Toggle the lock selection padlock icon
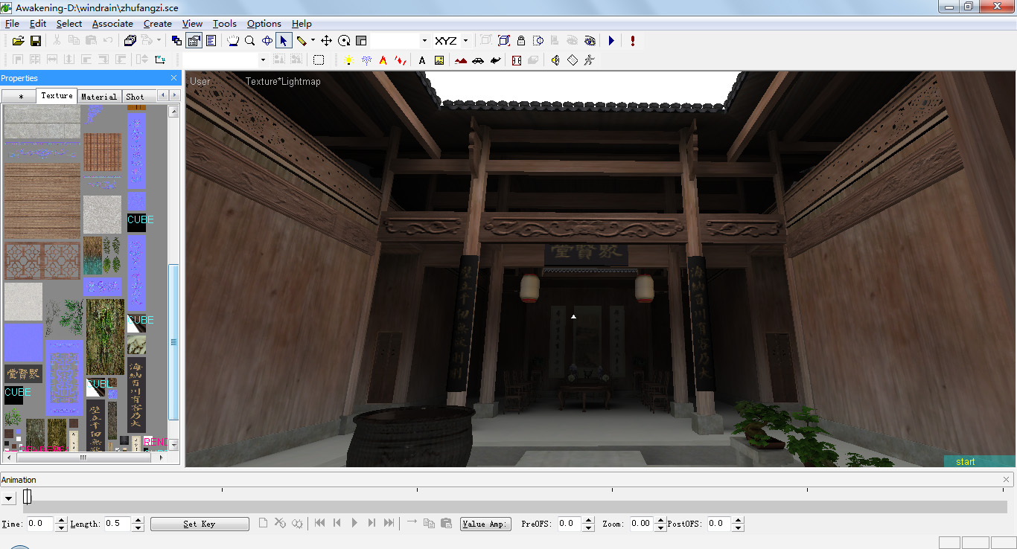This screenshot has height=549, width=1017. pyautogui.click(x=520, y=40)
